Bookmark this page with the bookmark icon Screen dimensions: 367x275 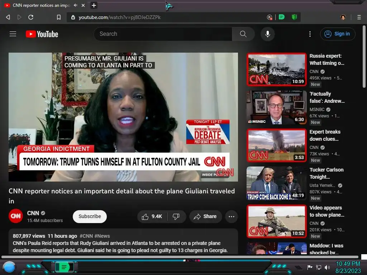click(x=59, y=17)
